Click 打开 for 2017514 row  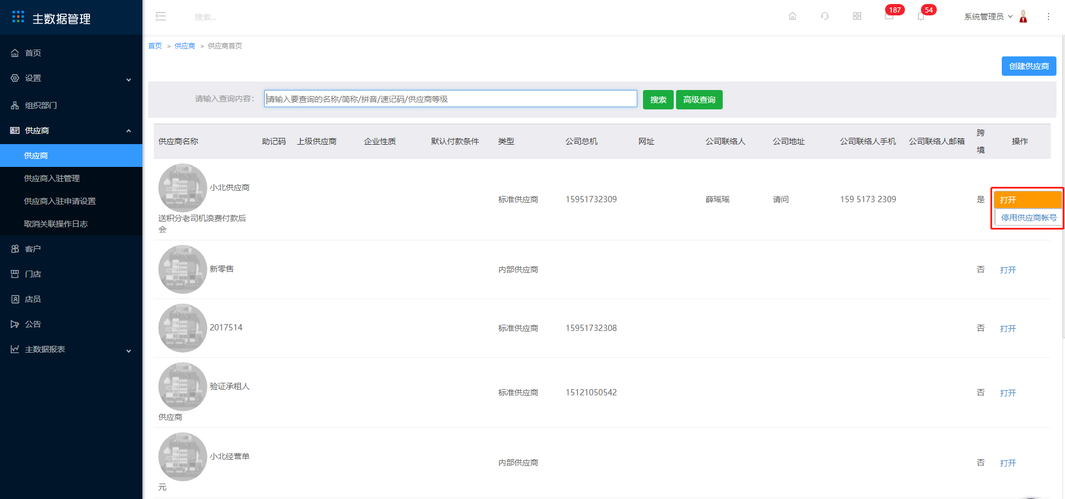(1008, 329)
